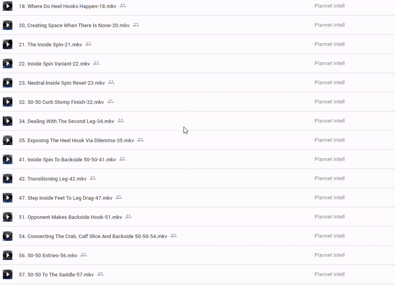Click video thumbnail for Where Do Heel Hooks Happen
395x286 pixels.
(x=8, y=6)
